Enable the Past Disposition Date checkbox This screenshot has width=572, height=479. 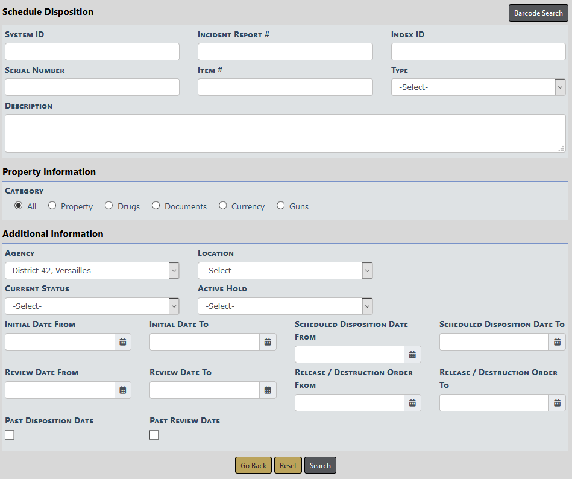click(x=10, y=435)
